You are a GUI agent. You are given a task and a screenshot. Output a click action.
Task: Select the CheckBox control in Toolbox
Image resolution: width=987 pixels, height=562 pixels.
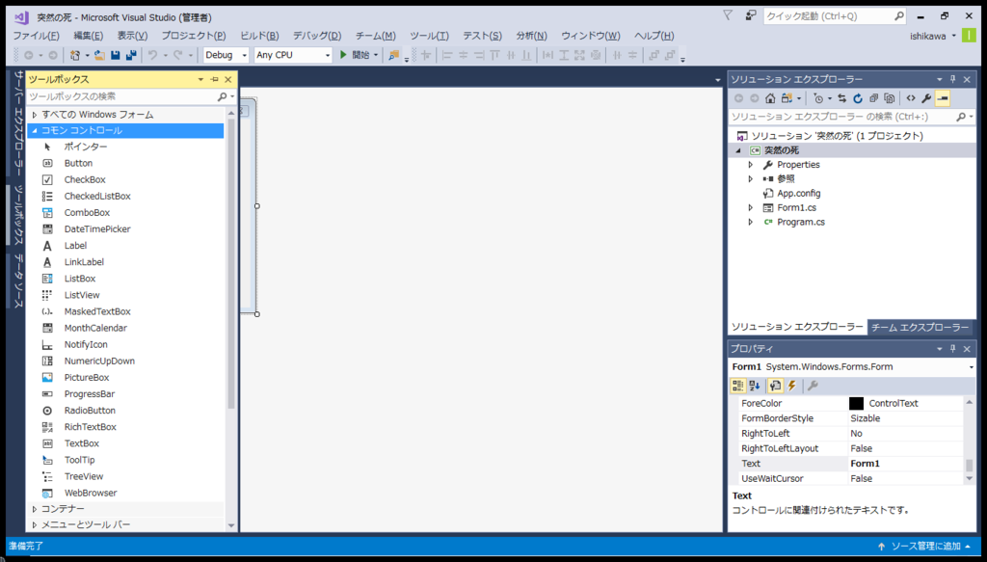(x=85, y=179)
